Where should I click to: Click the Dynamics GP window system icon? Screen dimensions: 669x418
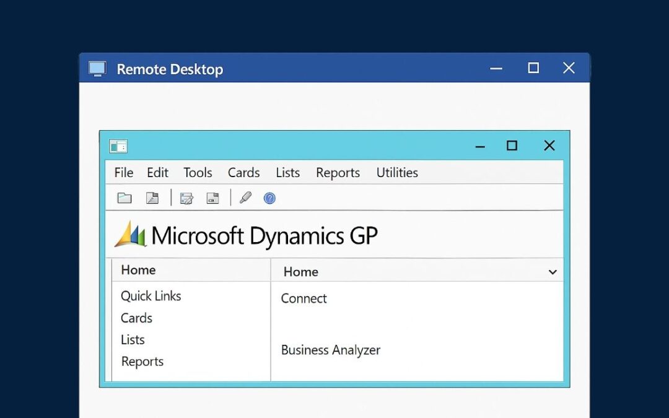[118, 145]
